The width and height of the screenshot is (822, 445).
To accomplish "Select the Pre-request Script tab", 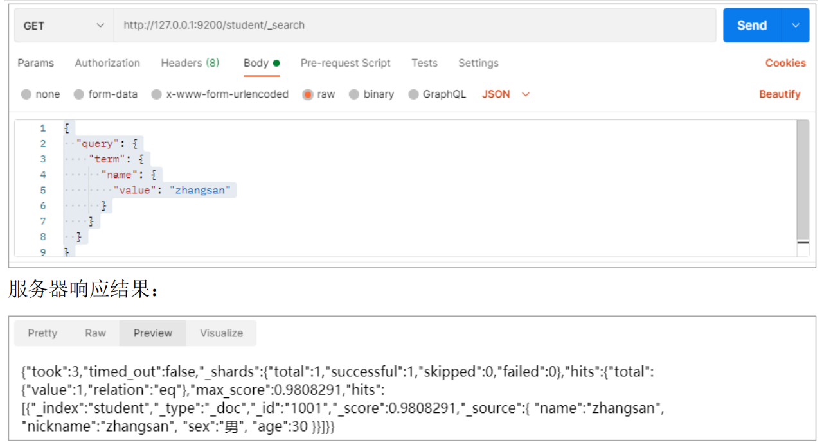I will (345, 63).
